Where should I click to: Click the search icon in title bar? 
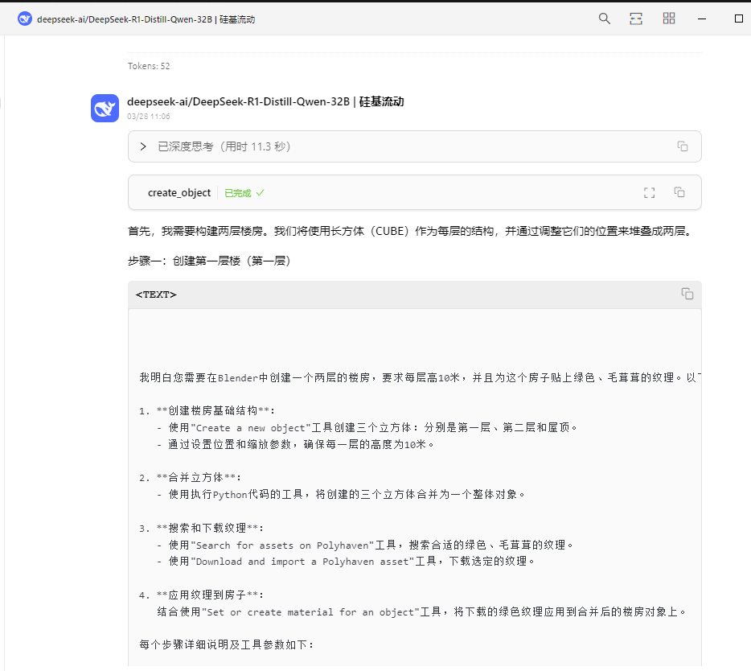(x=605, y=19)
